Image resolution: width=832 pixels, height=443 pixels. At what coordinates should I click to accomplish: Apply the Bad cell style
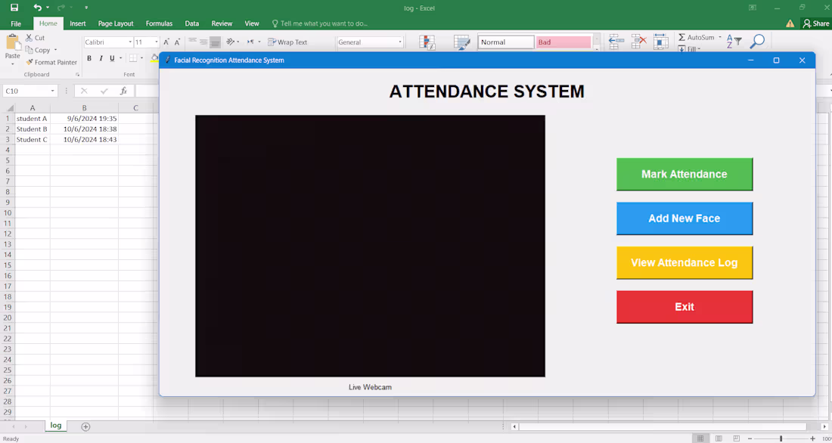tap(563, 42)
